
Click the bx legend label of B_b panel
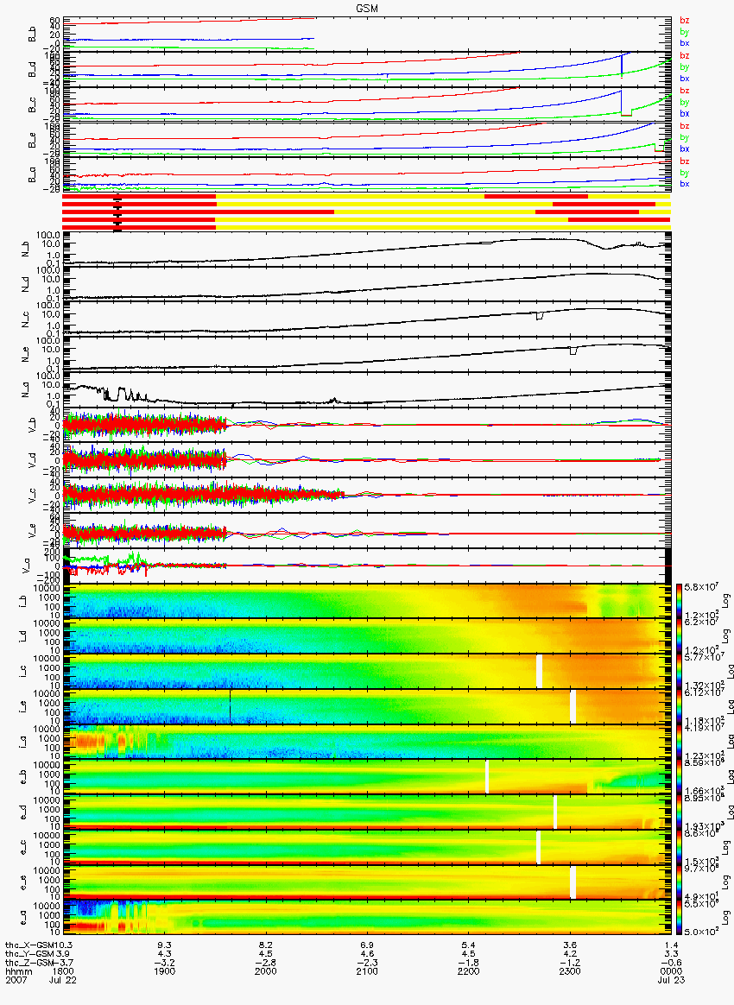tap(685, 43)
